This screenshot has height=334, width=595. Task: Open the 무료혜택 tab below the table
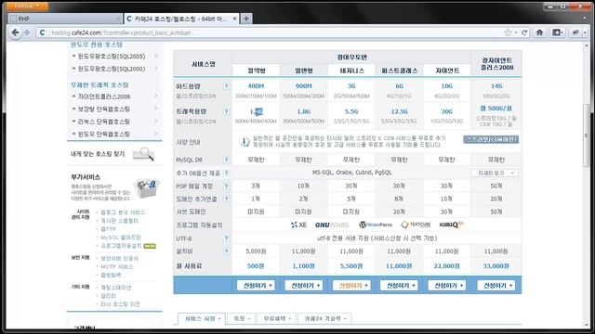click(x=277, y=319)
